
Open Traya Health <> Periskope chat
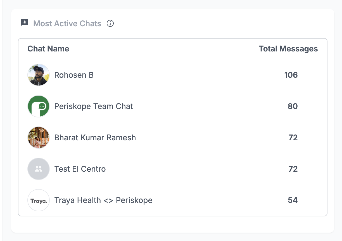point(103,200)
